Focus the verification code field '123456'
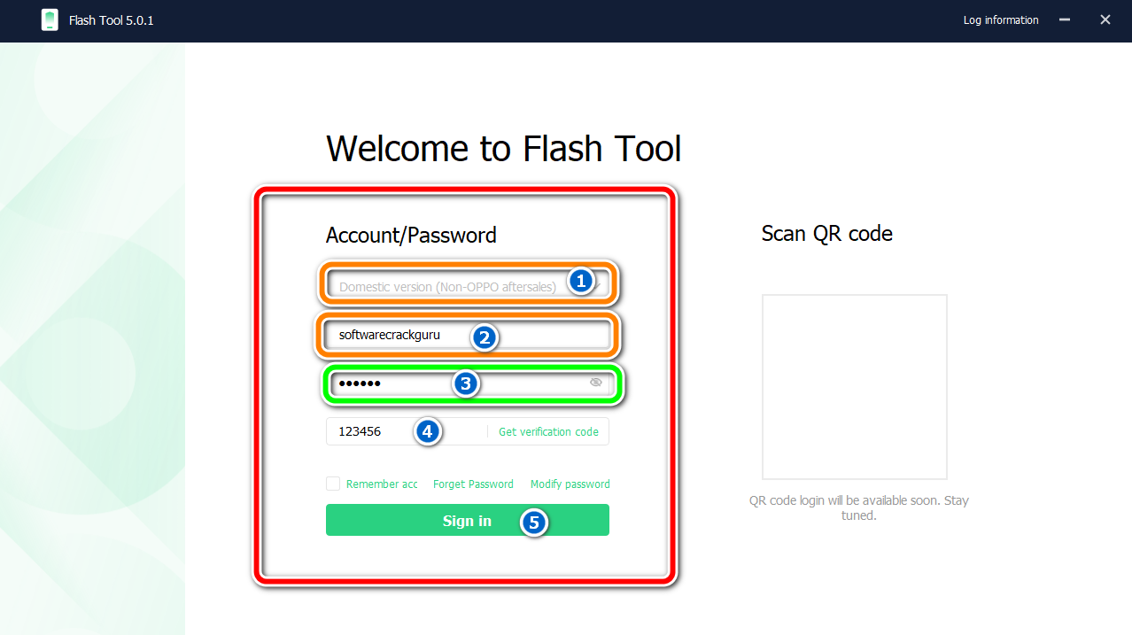This screenshot has width=1132, height=635. point(406,431)
